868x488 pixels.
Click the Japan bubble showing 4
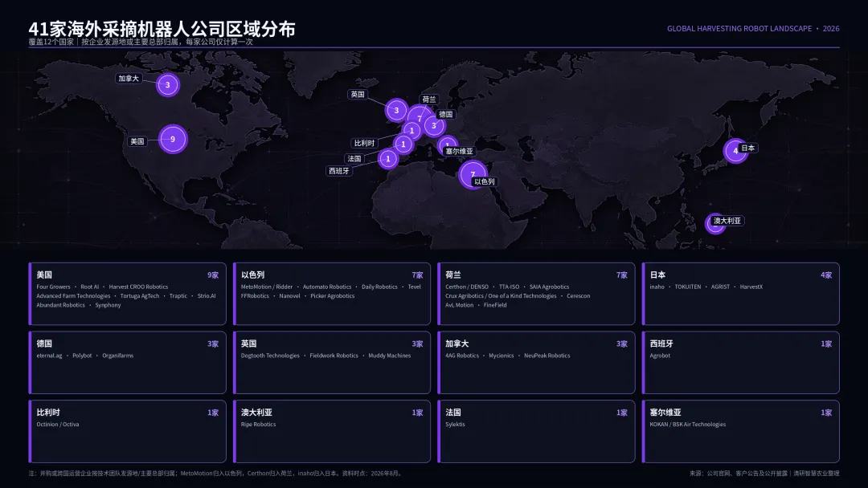coord(735,151)
